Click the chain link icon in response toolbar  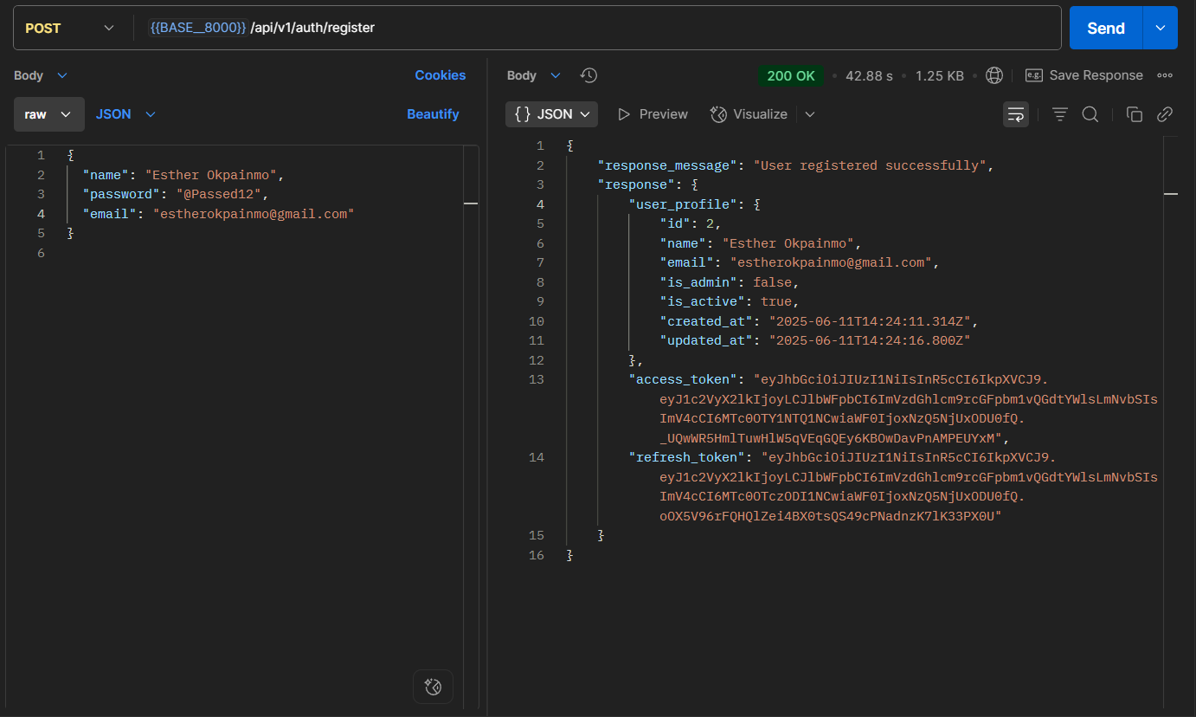click(1165, 114)
